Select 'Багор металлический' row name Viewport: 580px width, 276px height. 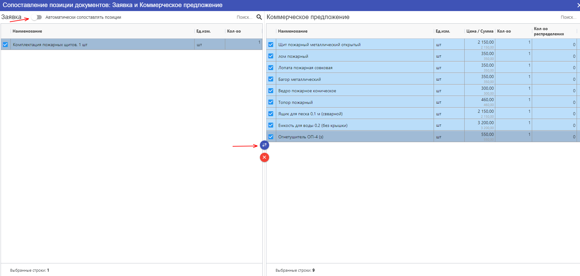point(300,79)
